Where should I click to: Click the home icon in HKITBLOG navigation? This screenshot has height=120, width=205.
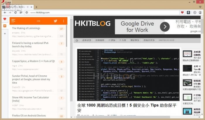point(77,40)
